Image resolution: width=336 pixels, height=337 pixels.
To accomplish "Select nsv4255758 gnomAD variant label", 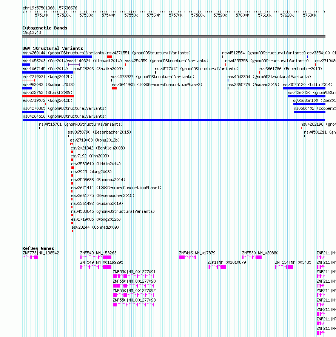I will (267, 61).
